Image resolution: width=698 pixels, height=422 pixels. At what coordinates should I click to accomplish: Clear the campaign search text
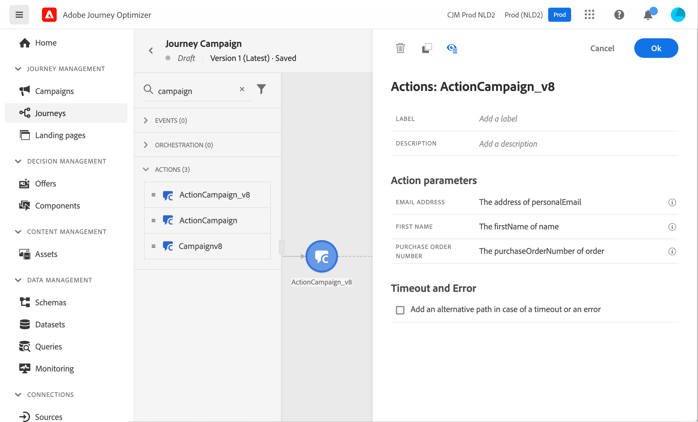(242, 89)
